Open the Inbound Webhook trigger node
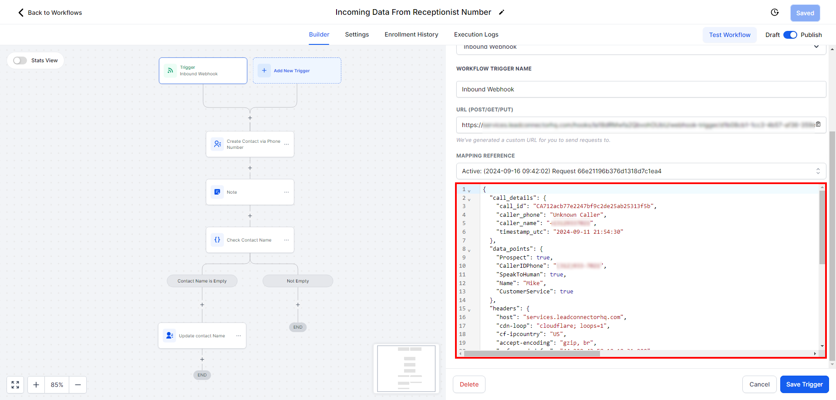 click(x=203, y=71)
